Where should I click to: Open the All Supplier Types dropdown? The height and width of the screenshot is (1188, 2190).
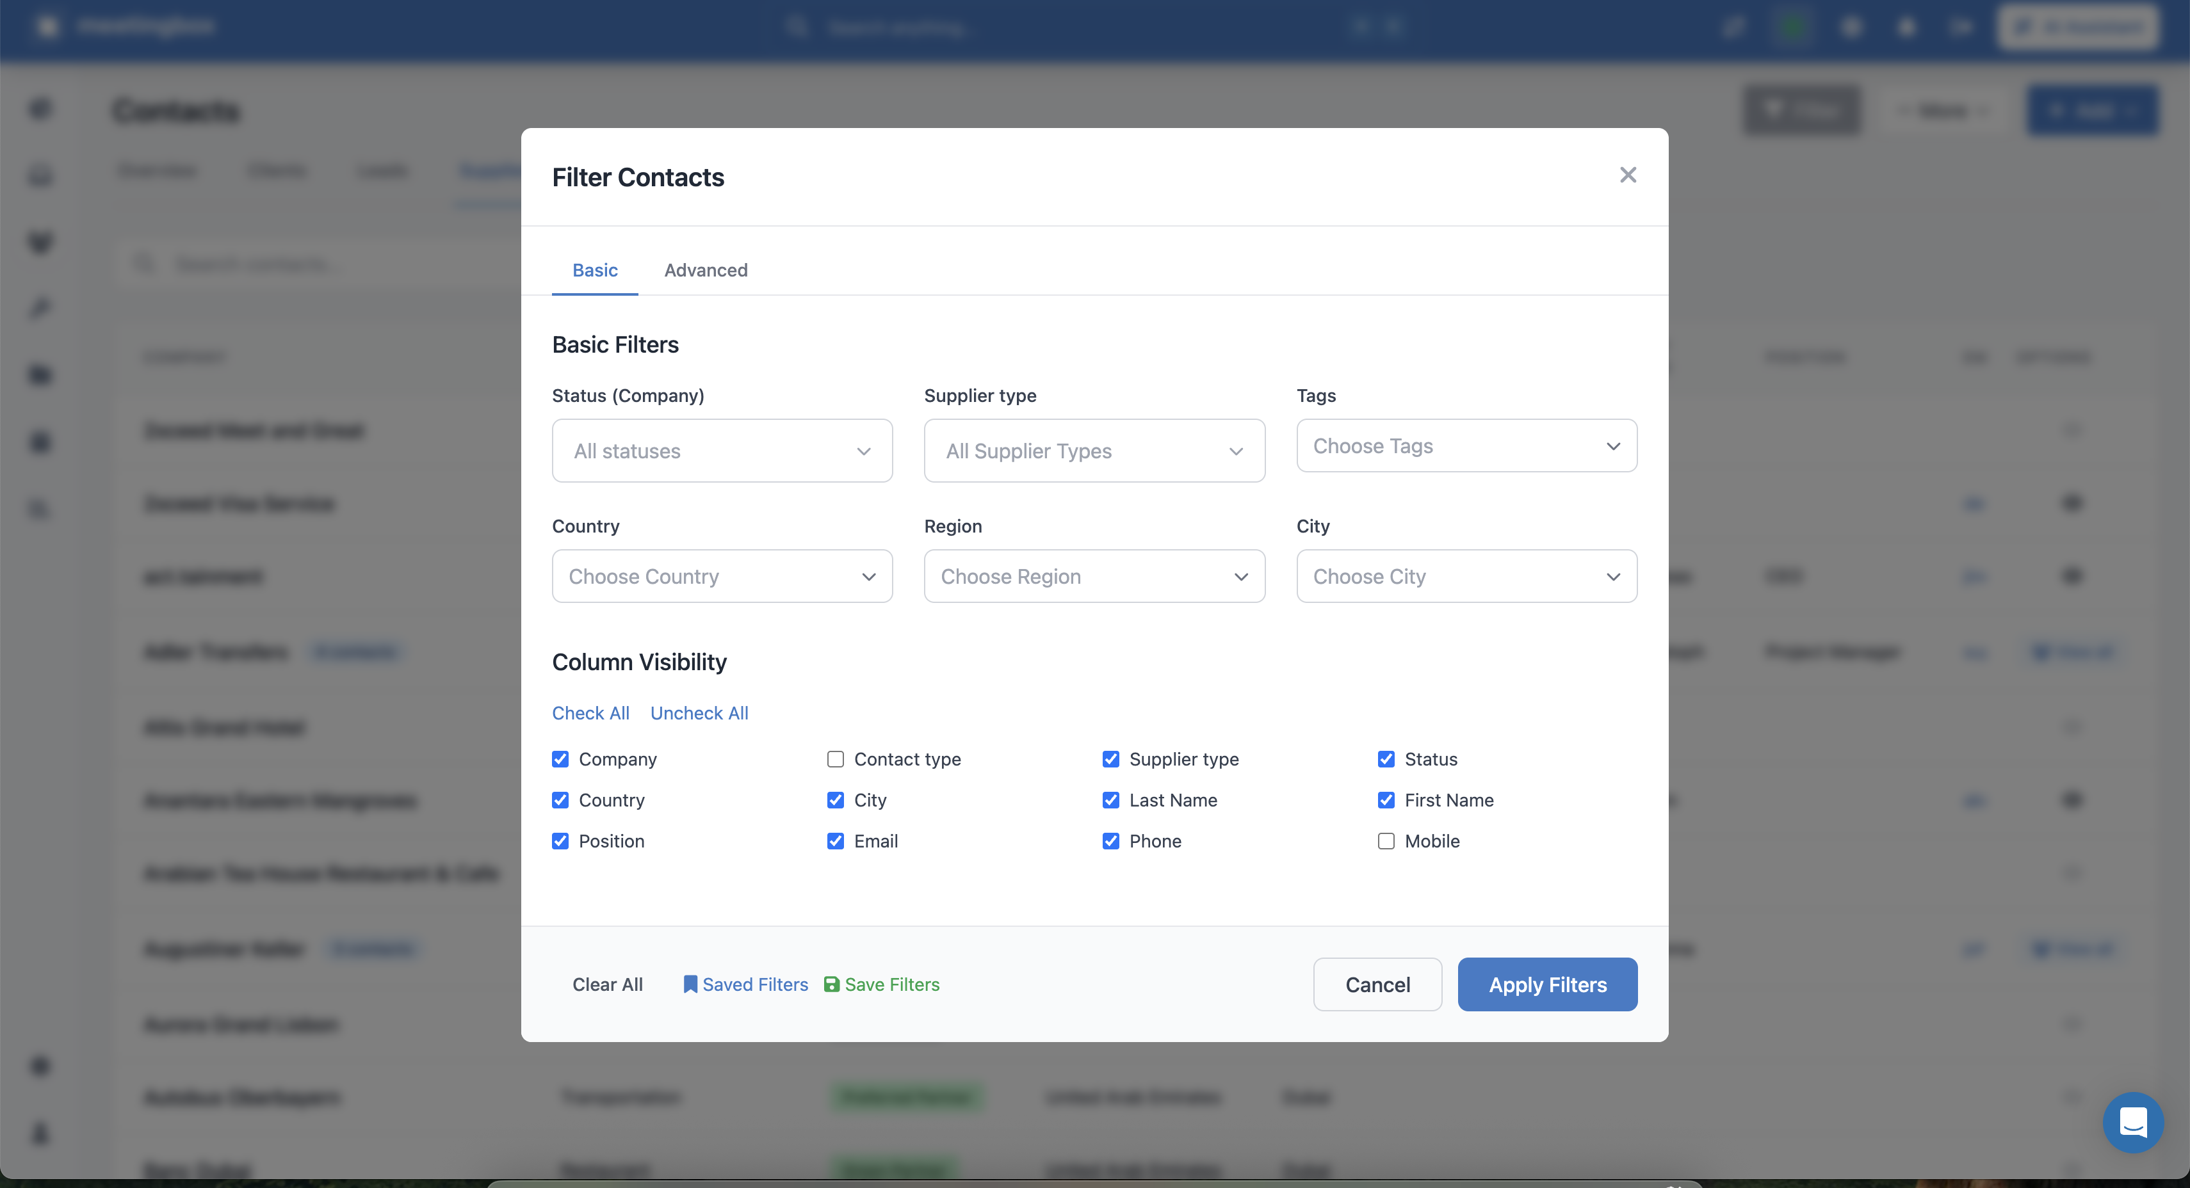(1094, 451)
